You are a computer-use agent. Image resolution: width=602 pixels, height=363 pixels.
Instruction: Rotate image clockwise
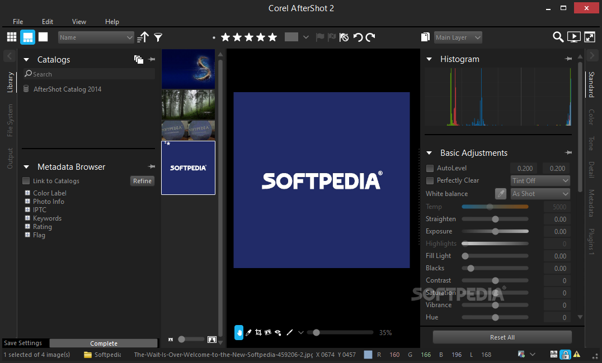[370, 37]
